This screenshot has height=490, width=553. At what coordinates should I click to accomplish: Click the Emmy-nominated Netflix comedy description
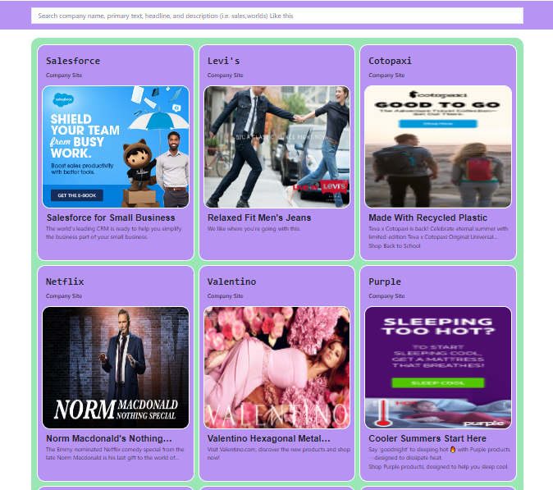click(x=115, y=454)
